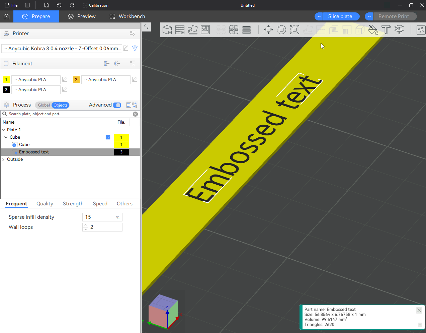Screen dimensions: 426x333
Task: Toggle the Advanced mode switch
Action: 117,105
